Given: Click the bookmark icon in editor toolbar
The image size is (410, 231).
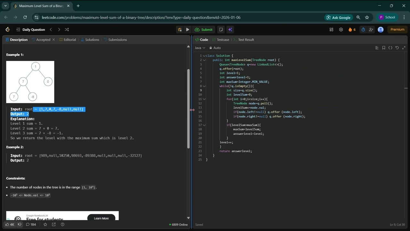Looking at the screenshot, I should click(384, 48).
